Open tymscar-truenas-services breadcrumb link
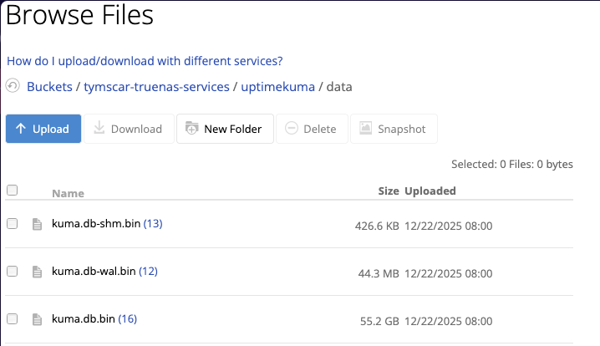The image size is (600, 346). click(156, 86)
